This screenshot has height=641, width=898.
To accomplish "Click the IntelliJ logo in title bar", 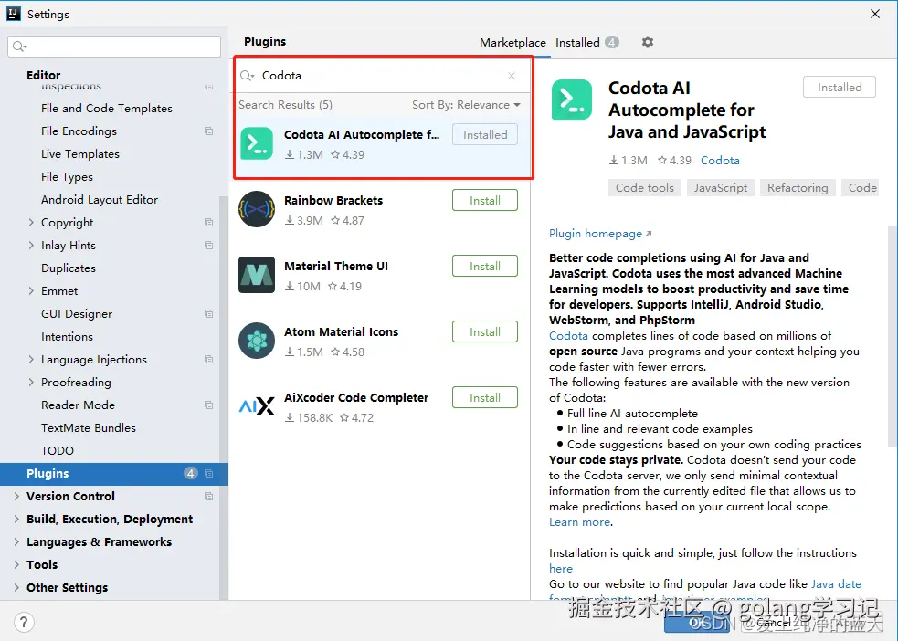I will coord(14,14).
